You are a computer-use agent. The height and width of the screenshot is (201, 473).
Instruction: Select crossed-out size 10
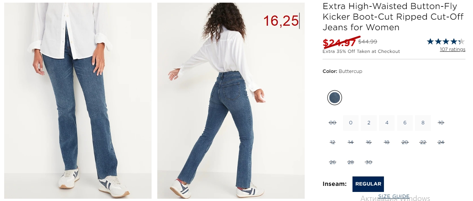click(x=441, y=123)
